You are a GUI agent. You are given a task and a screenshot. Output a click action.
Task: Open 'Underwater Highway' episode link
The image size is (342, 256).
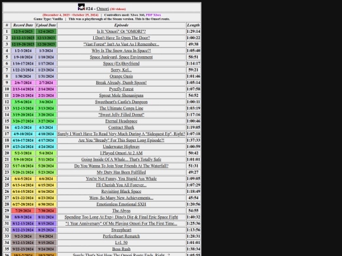point(121,147)
